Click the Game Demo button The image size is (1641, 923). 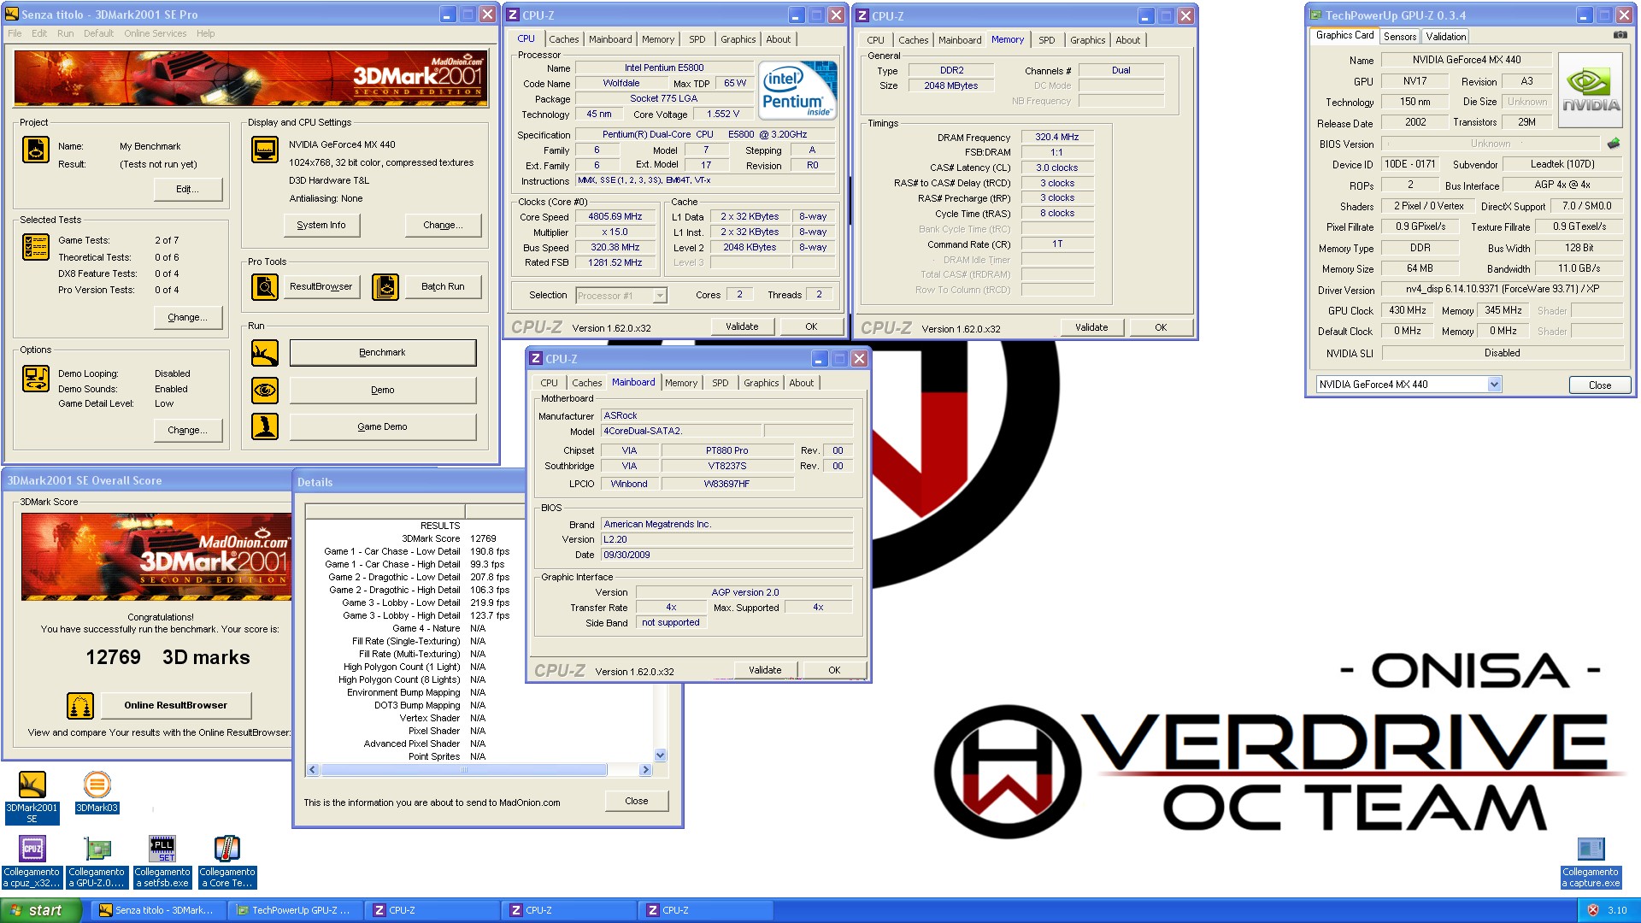pyautogui.click(x=382, y=426)
